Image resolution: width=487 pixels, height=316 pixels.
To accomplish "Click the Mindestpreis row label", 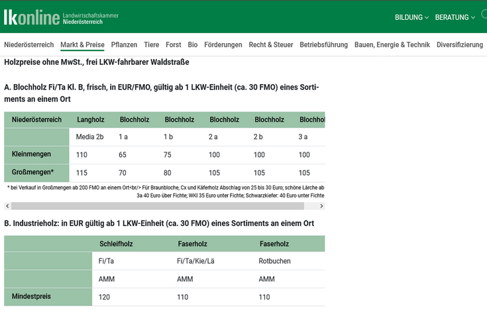I will [31, 296].
